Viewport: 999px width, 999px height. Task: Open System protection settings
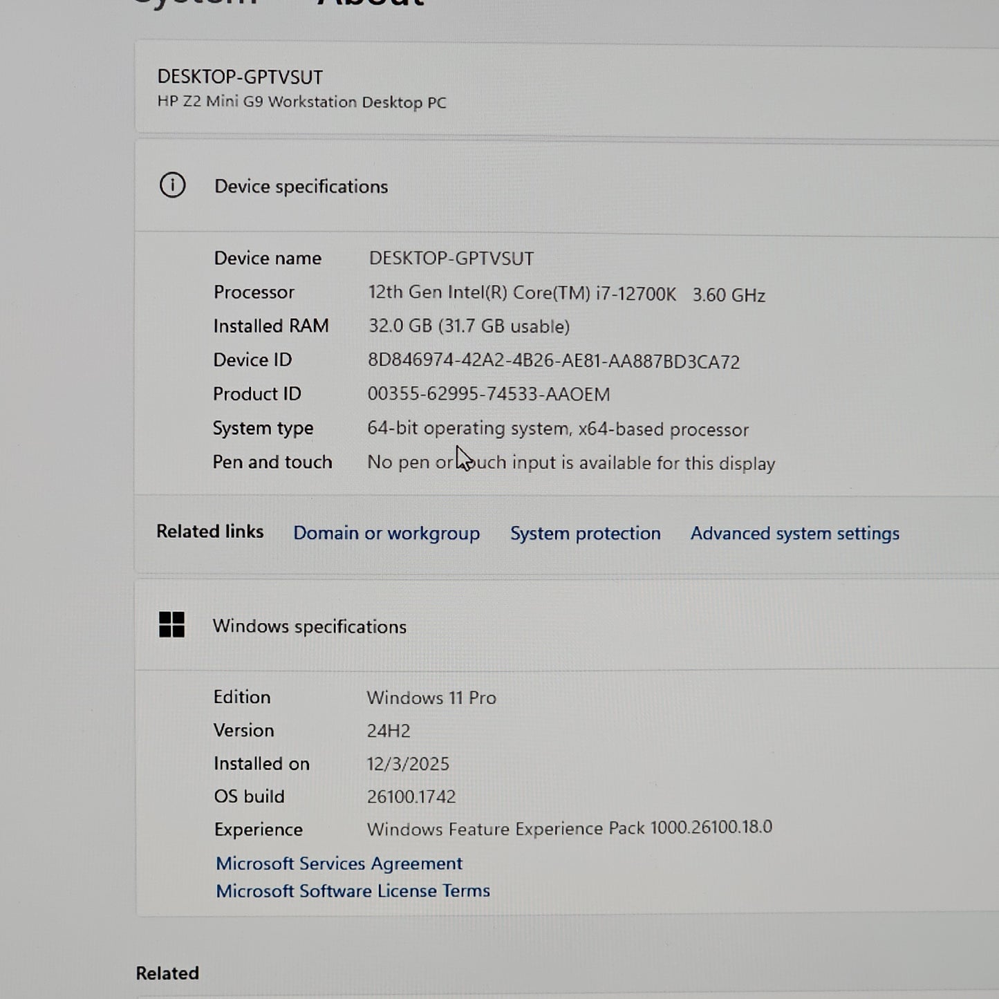point(585,533)
